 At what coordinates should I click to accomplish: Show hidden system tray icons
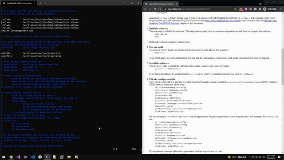[x=249, y=157]
